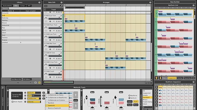Select Sawtooth in the randomizer popup menu

[57, 105]
